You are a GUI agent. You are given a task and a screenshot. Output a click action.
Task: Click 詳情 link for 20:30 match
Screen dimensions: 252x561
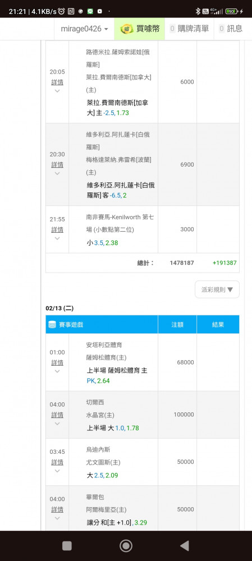(57, 165)
